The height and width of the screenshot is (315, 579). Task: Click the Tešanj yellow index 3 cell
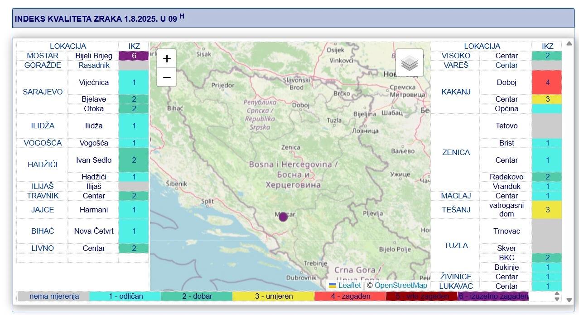tap(547, 210)
